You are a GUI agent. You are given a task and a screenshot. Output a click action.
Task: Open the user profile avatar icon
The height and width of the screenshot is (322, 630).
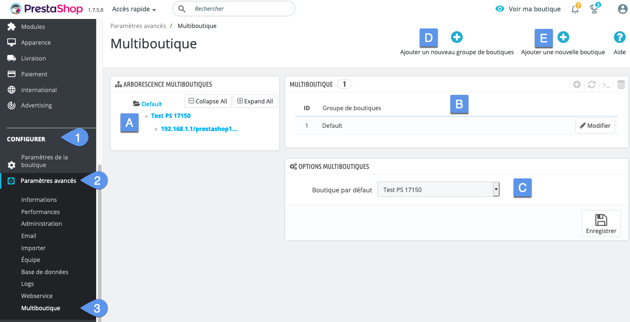[622, 9]
